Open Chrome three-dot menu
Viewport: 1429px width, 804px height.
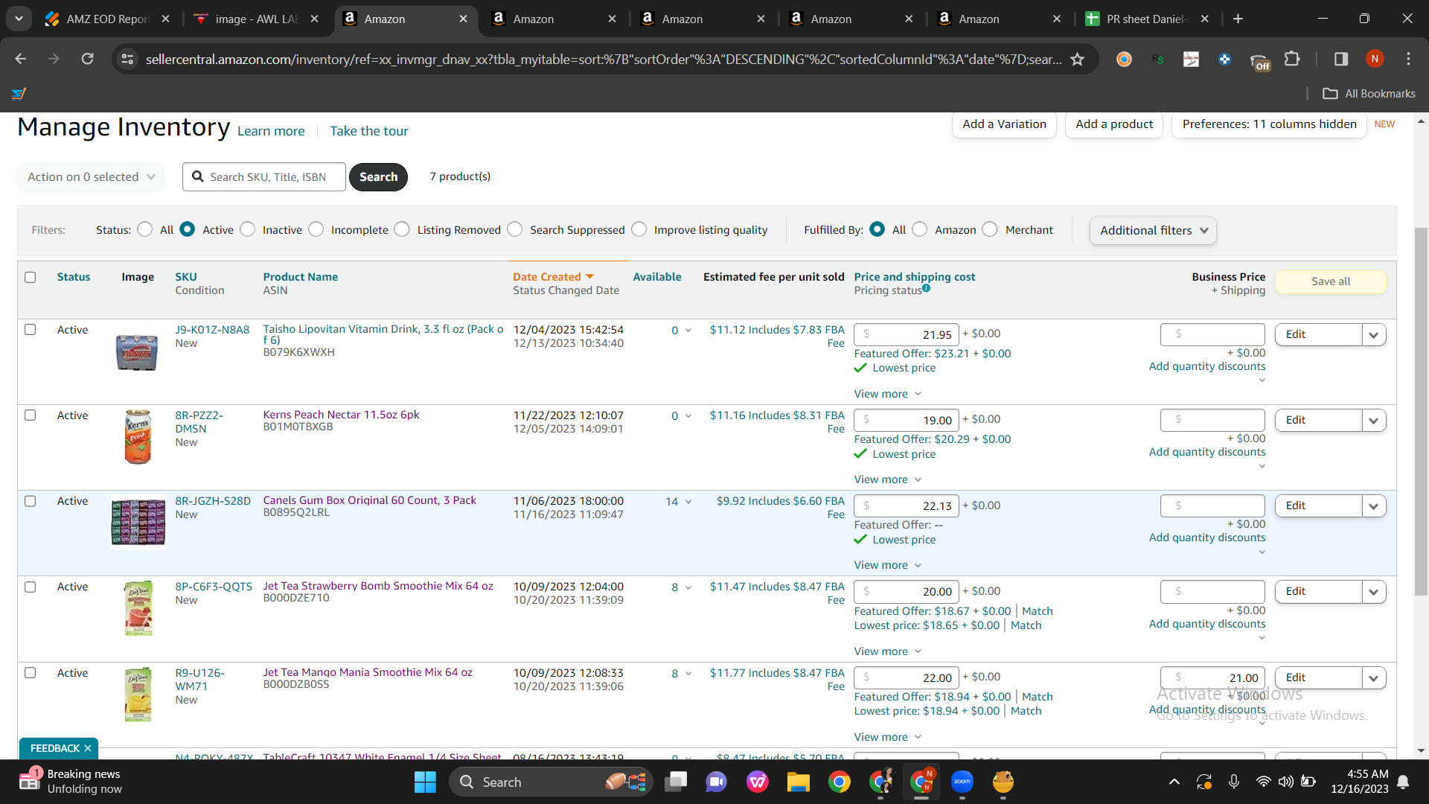(x=1408, y=59)
